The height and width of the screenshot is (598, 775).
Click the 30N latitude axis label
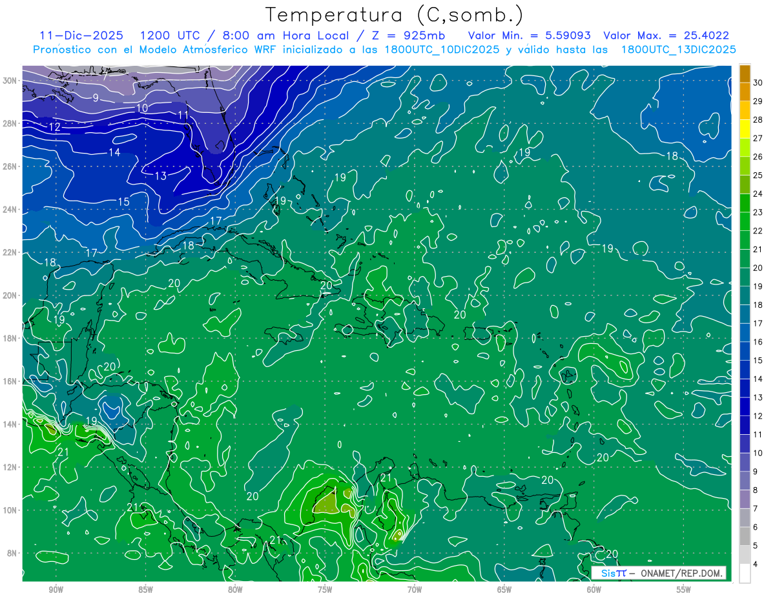[10, 81]
